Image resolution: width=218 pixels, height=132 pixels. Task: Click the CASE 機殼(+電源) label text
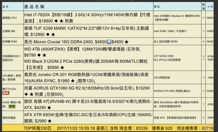pyautogui.click(x=12, y=104)
